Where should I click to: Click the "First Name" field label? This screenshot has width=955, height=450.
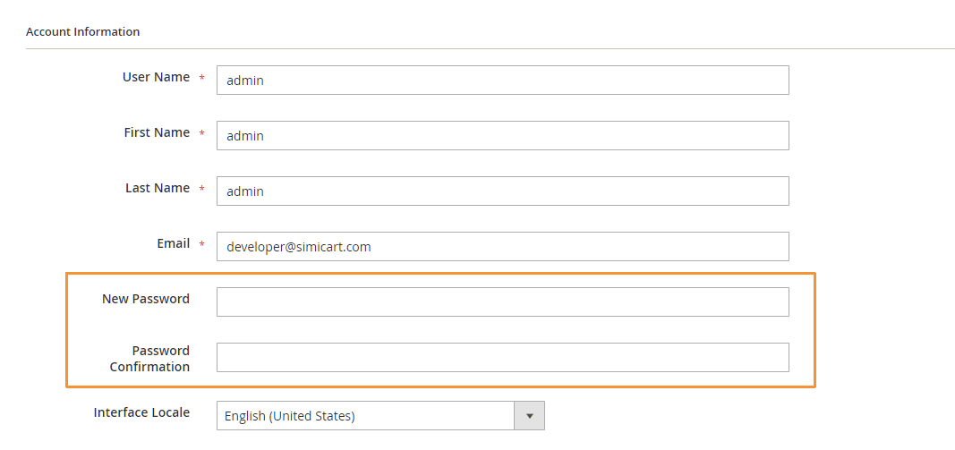click(157, 132)
